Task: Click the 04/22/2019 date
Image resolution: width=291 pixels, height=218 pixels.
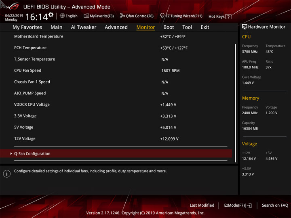Action: pos(14,16)
